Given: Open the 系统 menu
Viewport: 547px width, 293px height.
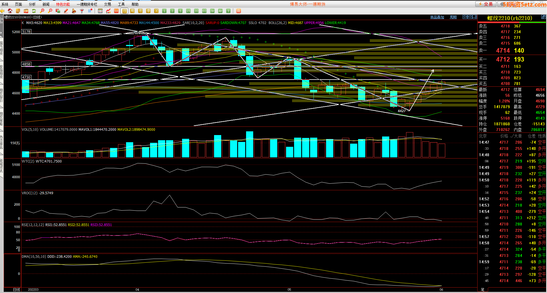Looking at the screenshot, I should click(5, 4).
